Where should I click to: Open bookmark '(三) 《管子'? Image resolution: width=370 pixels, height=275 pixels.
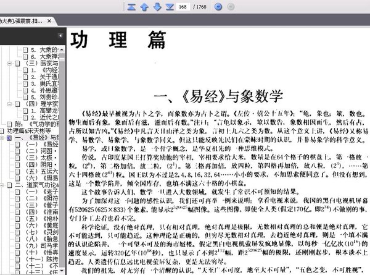[x=42, y=205]
